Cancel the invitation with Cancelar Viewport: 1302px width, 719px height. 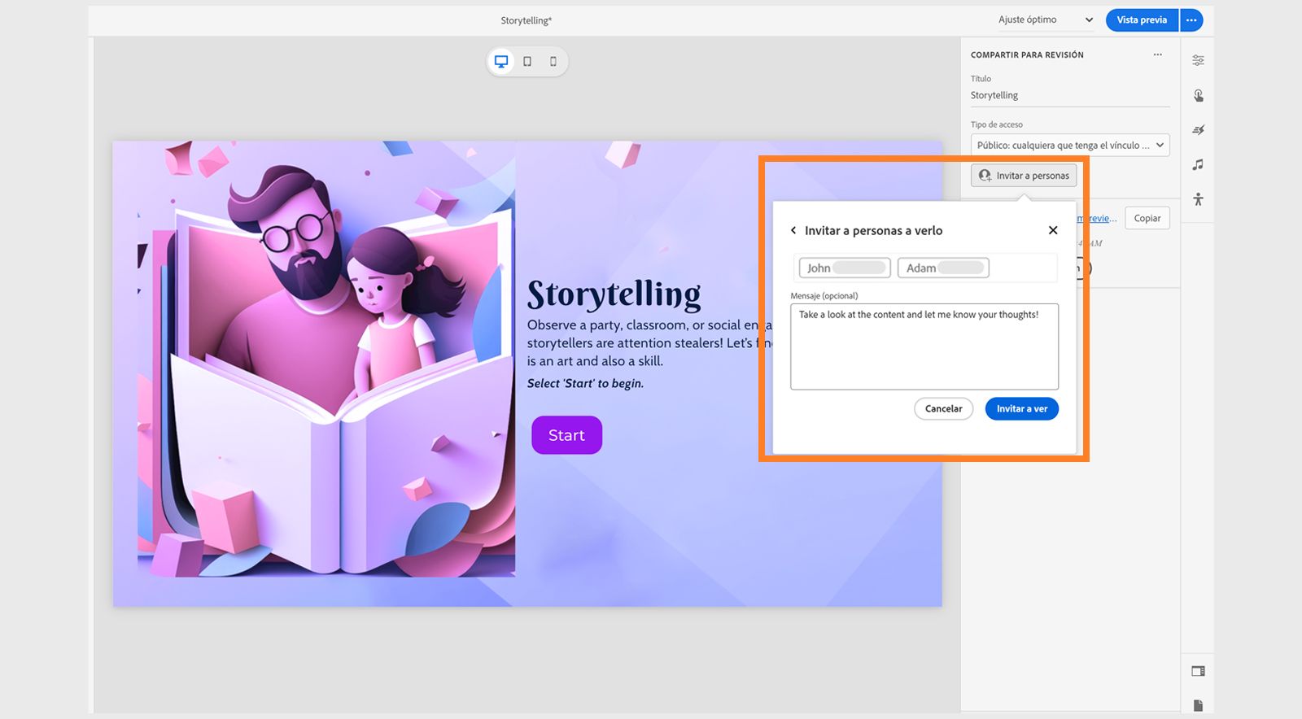[x=944, y=408]
